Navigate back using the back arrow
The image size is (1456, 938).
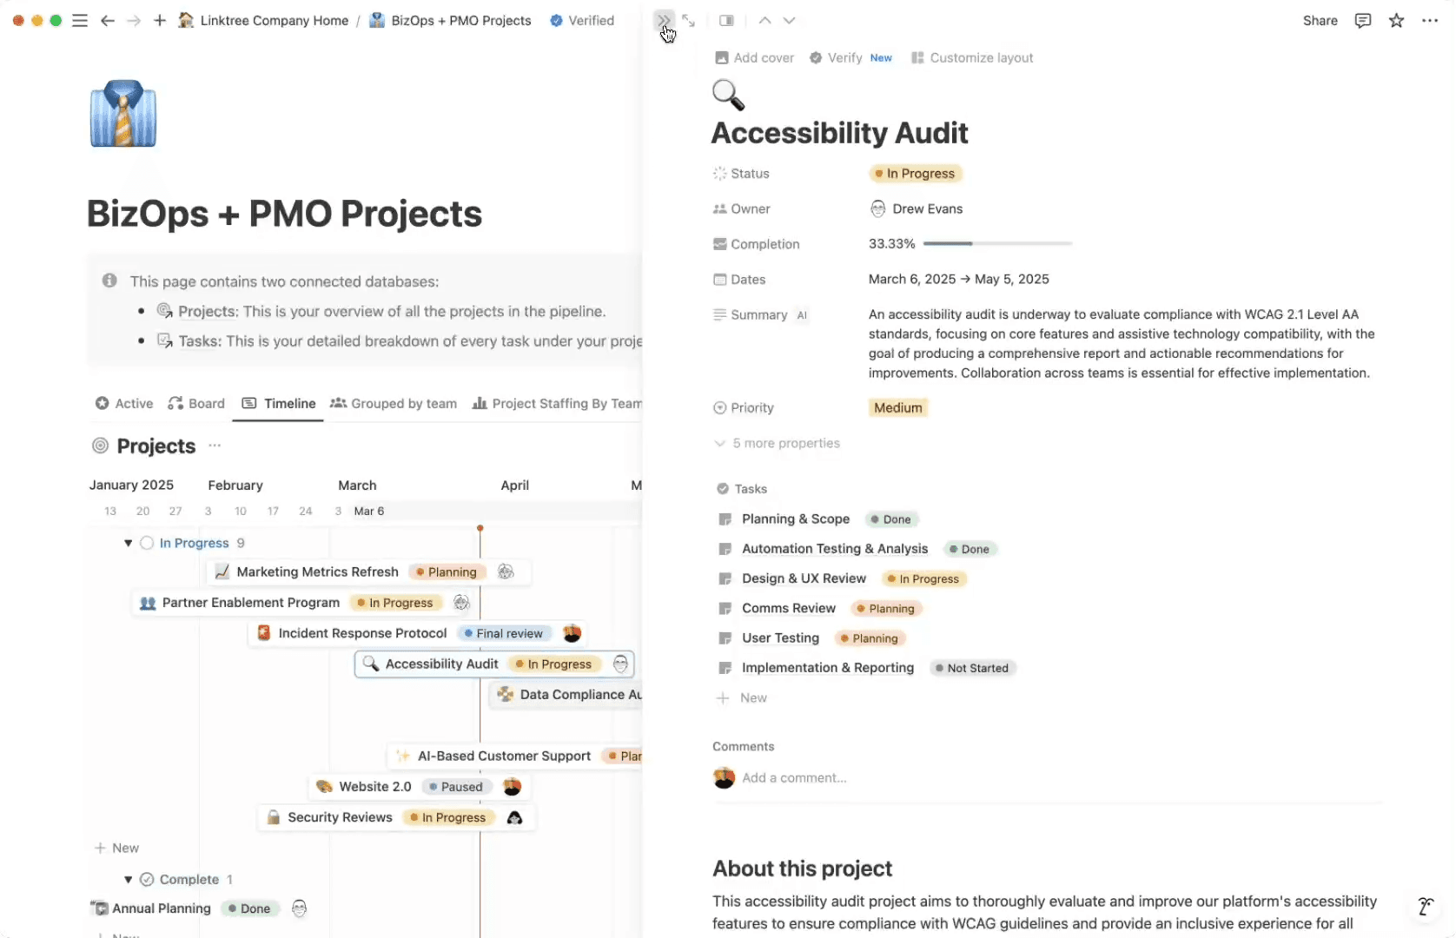(x=108, y=20)
